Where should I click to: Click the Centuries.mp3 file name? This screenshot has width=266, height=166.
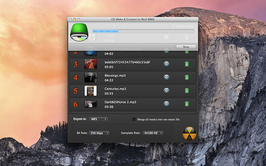click(x=115, y=89)
